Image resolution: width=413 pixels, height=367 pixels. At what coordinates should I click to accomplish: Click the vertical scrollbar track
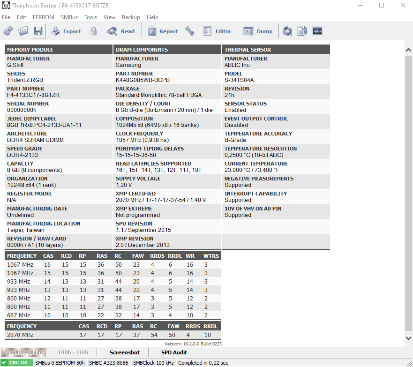click(x=408, y=194)
